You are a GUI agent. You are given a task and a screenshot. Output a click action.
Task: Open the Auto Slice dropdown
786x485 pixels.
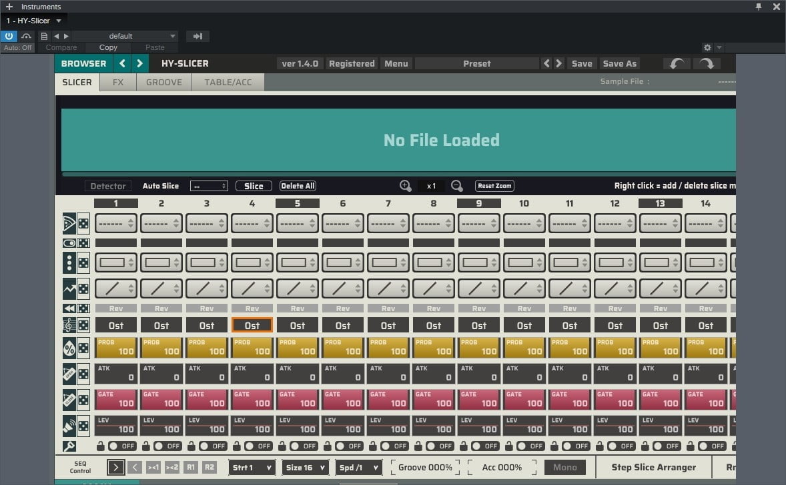pyautogui.click(x=209, y=186)
